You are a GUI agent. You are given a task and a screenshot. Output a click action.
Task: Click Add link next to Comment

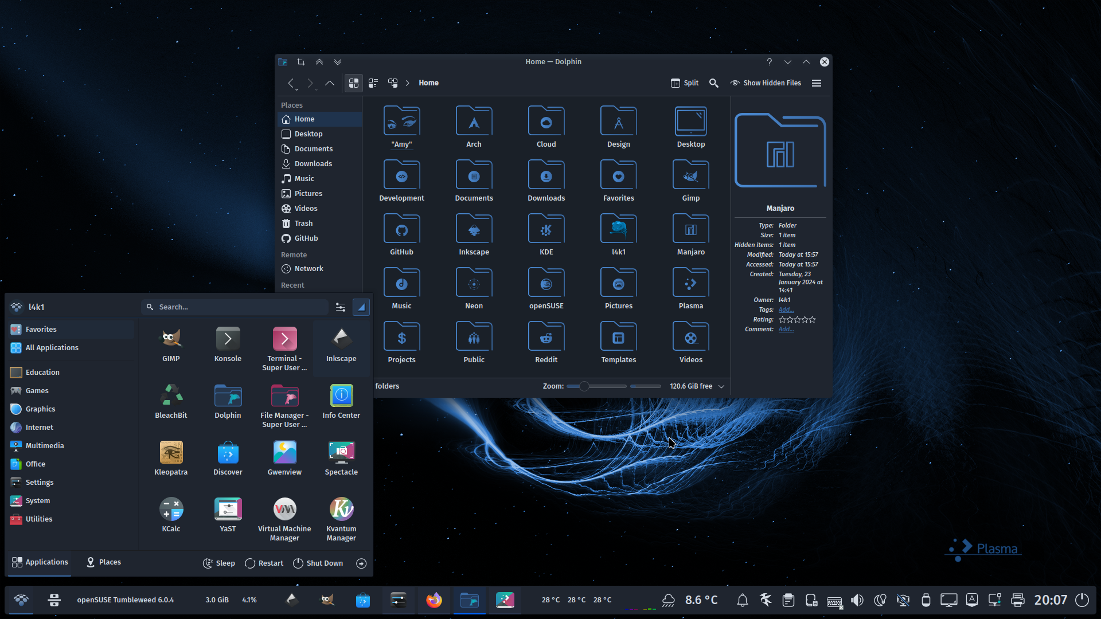tap(786, 330)
